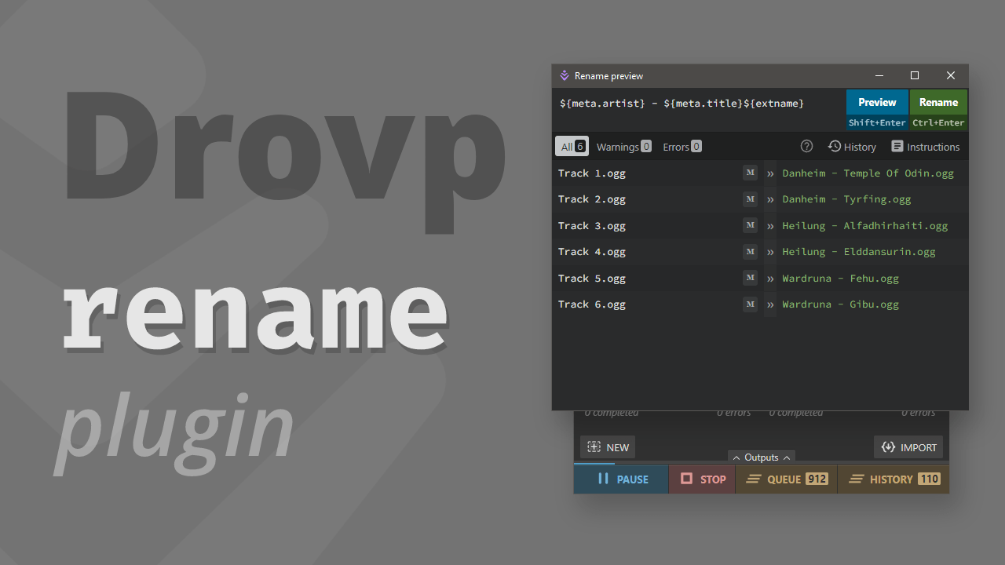Viewport: 1005px width, 565px height.
Task: Toggle the M meta badge for Track 1.ogg
Action: [750, 173]
